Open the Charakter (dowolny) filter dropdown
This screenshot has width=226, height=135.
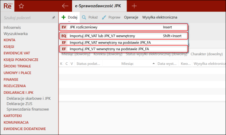(x=206, y=54)
